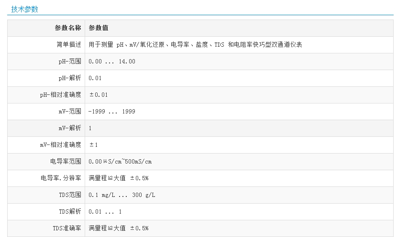Viewport: 397px width, 237px height.
Task: Click the description text mentioning 快巧型双通道仪表
Action: pyautogui.click(x=195, y=45)
